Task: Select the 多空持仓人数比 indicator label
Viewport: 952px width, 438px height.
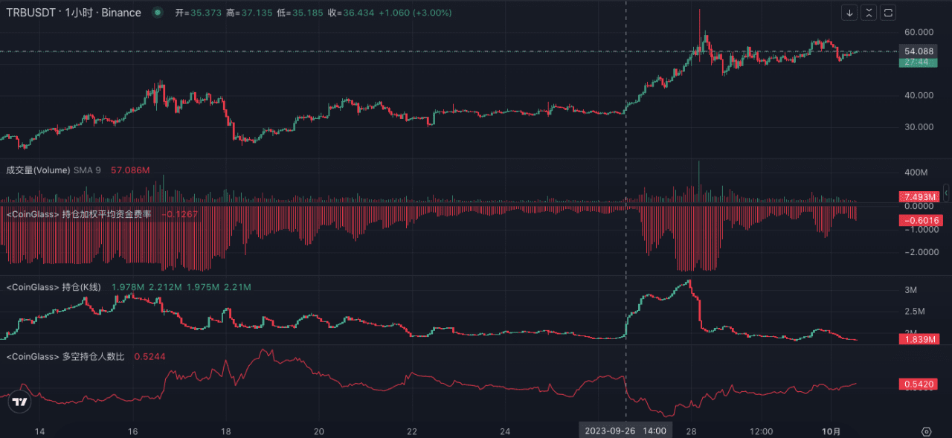Action: (x=65, y=357)
